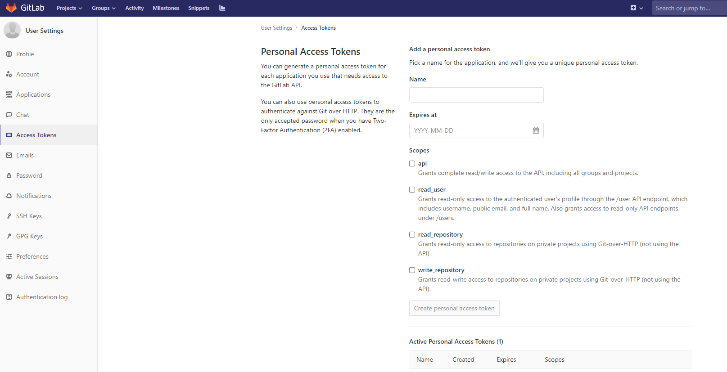Image resolution: width=727 pixels, height=372 pixels.
Task: Enable the api scope checkbox
Action: point(412,164)
